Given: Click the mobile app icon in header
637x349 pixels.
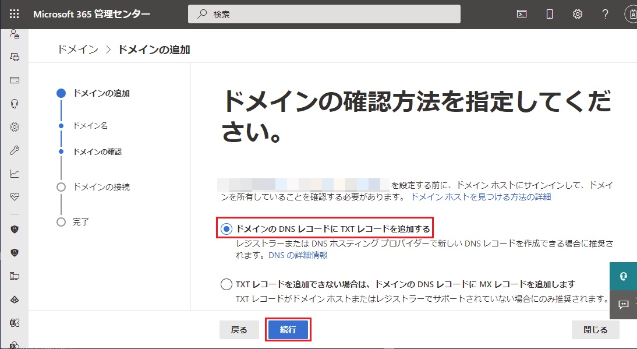Looking at the screenshot, I should pyautogui.click(x=550, y=14).
